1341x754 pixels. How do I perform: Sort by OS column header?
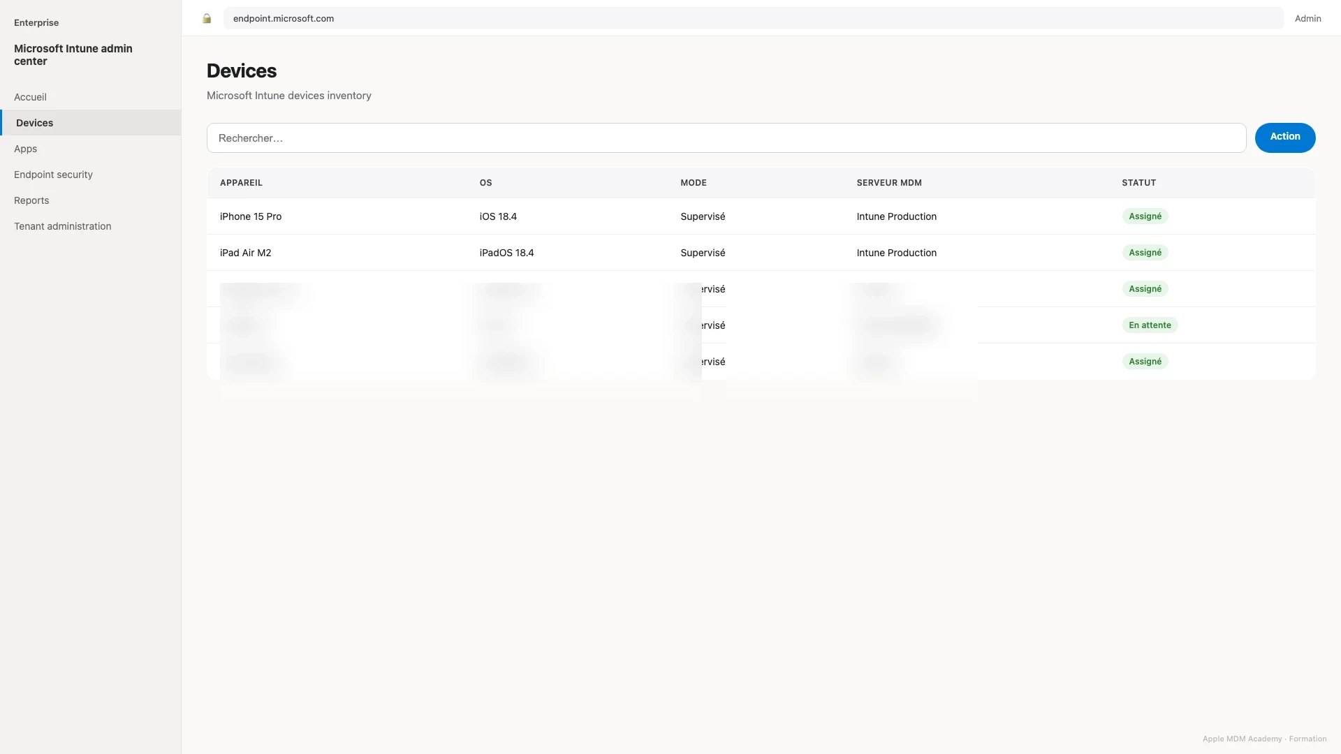click(485, 183)
